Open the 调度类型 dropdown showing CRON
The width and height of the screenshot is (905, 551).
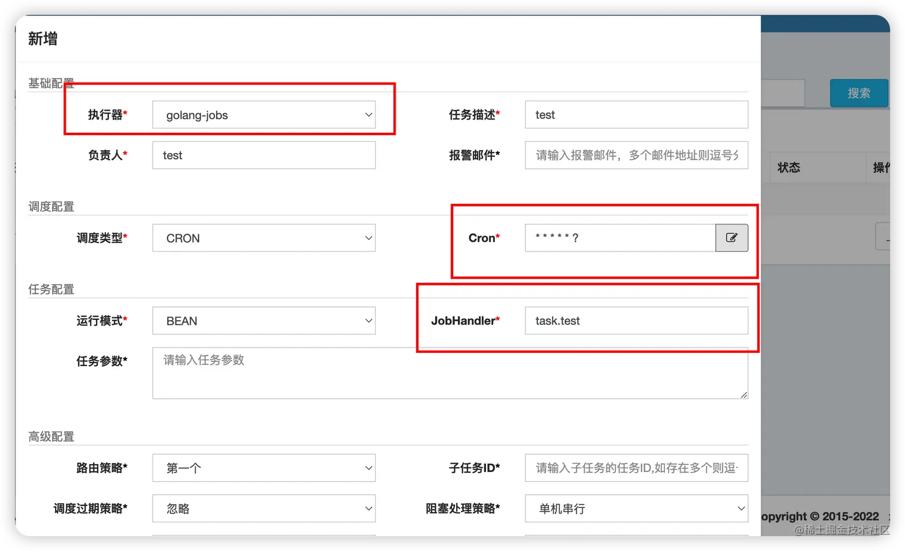click(264, 238)
